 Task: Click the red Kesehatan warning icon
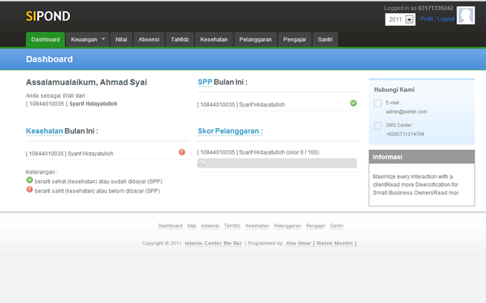pyautogui.click(x=181, y=152)
